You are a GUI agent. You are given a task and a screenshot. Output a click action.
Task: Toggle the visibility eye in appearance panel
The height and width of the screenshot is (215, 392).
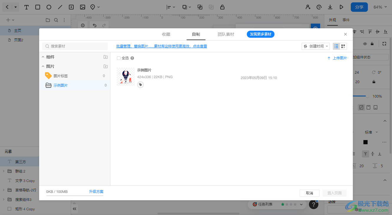click(365, 43)
